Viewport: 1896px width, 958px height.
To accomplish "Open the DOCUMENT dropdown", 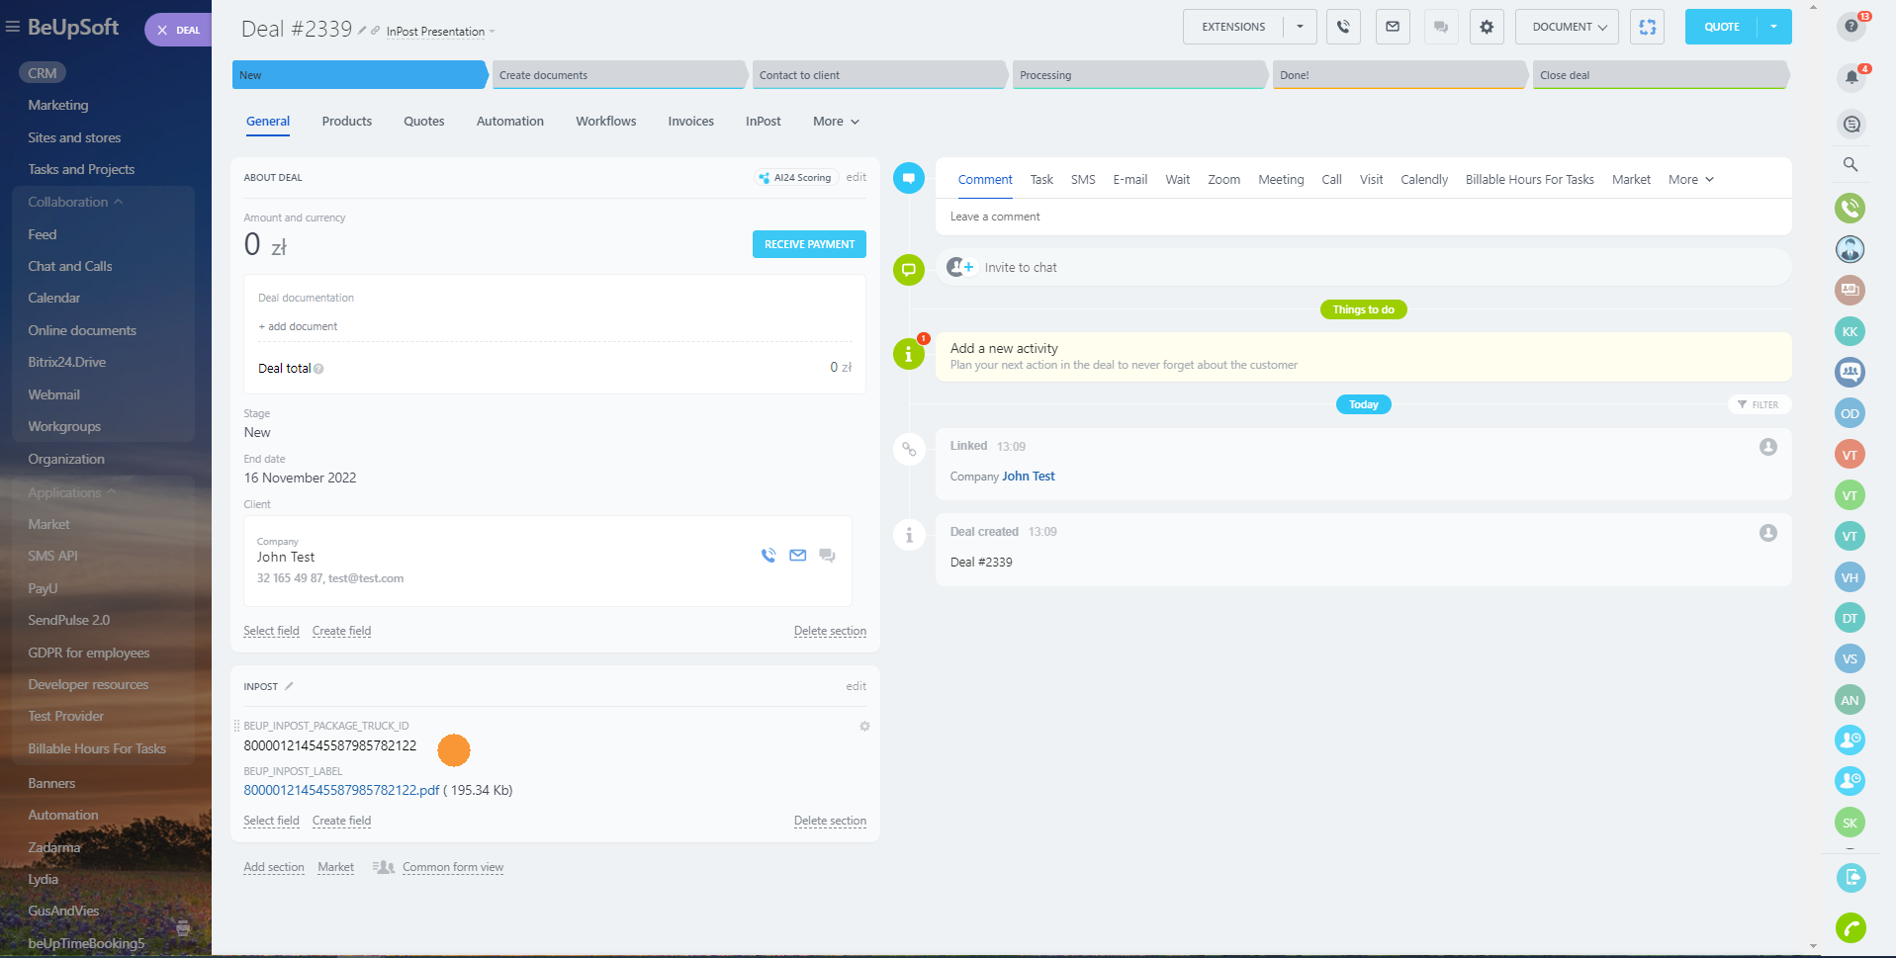I will point(1567,27).
